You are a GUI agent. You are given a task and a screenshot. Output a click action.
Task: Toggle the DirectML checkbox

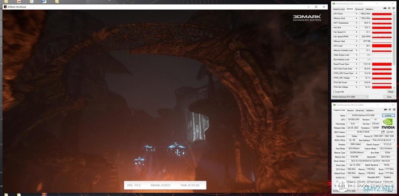(385, 182)
